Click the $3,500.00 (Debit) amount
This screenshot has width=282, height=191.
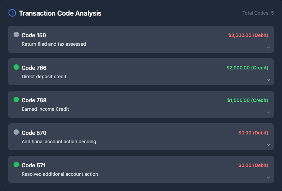point(248,35)
